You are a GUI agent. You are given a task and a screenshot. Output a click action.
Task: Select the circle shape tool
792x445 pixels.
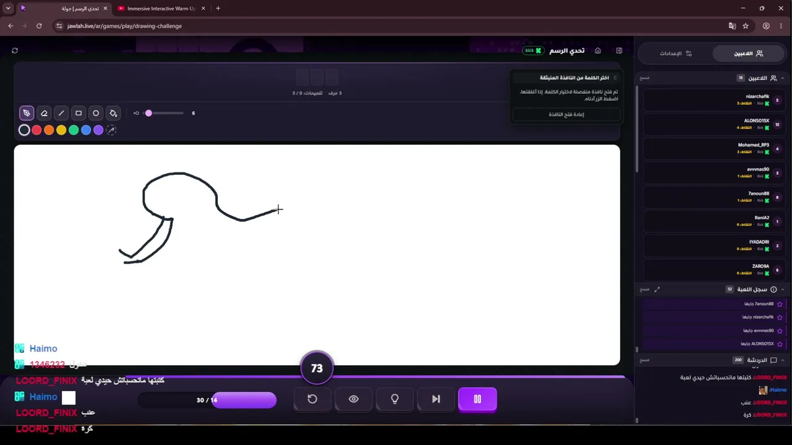[x=96, y=113]
